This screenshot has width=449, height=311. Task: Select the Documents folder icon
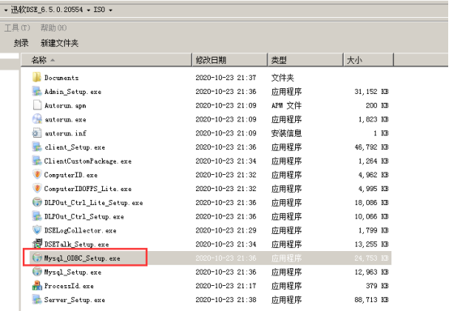click(36, 77)
